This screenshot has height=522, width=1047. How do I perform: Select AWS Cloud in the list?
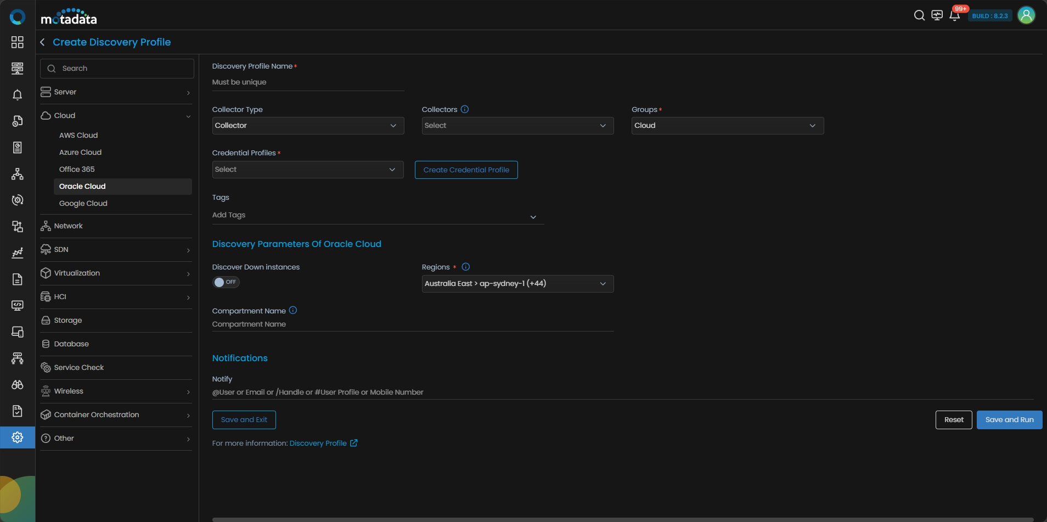coord(123,136)
